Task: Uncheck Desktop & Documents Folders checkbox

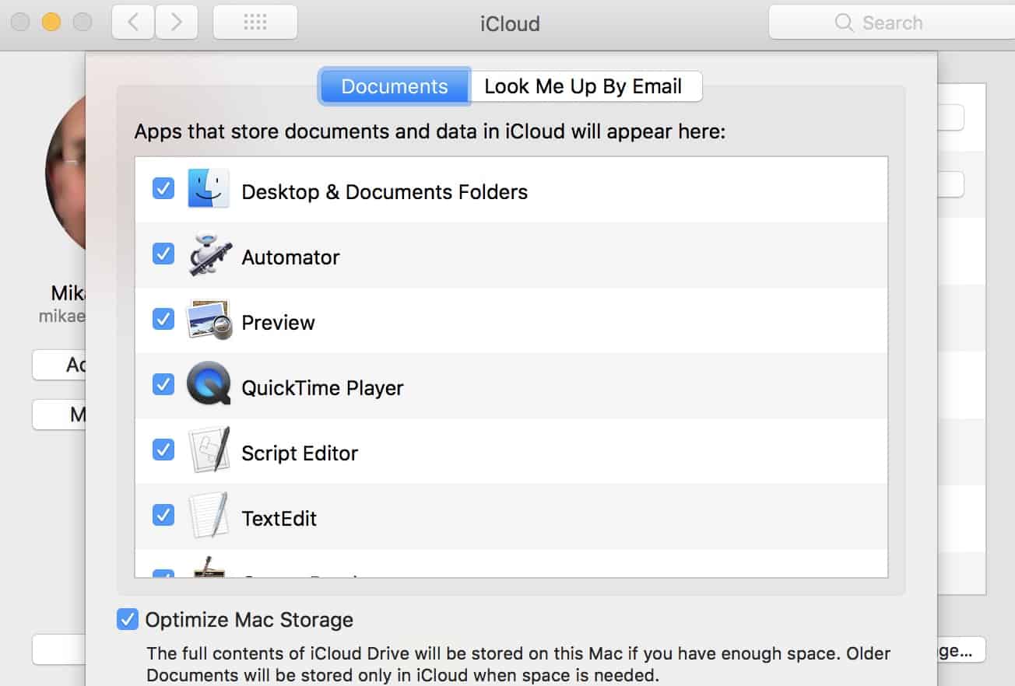Action: [163, 188]
